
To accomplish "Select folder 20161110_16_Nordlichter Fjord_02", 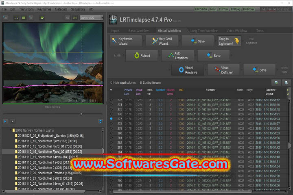I will coord(48,152).
